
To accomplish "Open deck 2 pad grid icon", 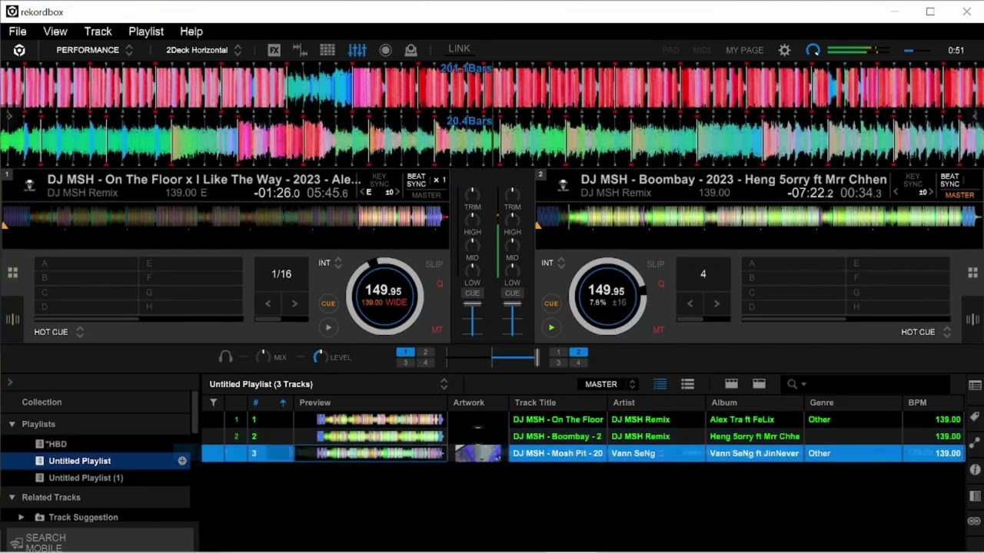I will click(x=972, y=273).
